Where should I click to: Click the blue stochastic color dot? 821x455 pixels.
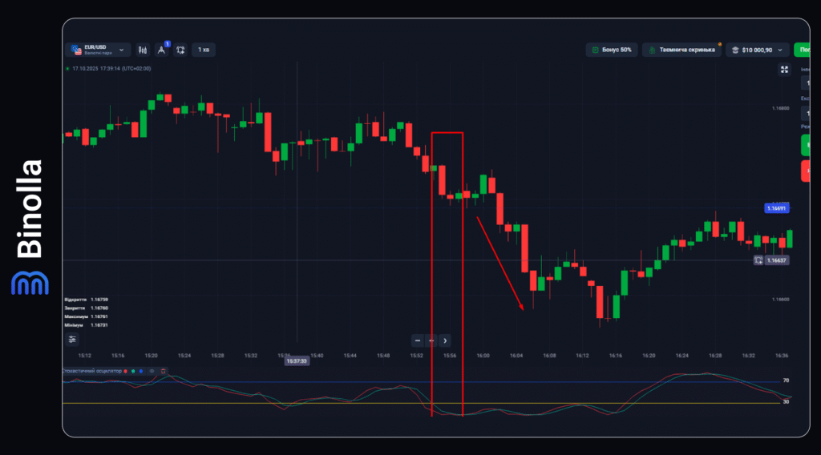pyautogui.click(x=141, y=371)
